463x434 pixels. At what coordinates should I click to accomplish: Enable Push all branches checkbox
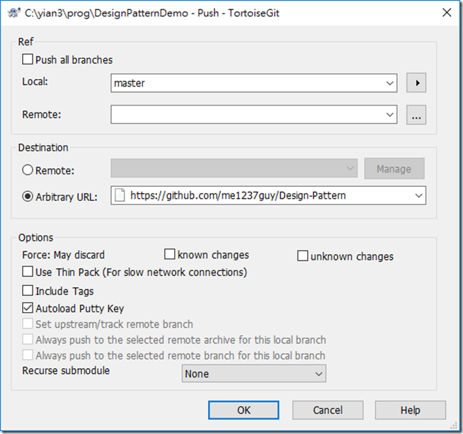click(x=28, y=59)
